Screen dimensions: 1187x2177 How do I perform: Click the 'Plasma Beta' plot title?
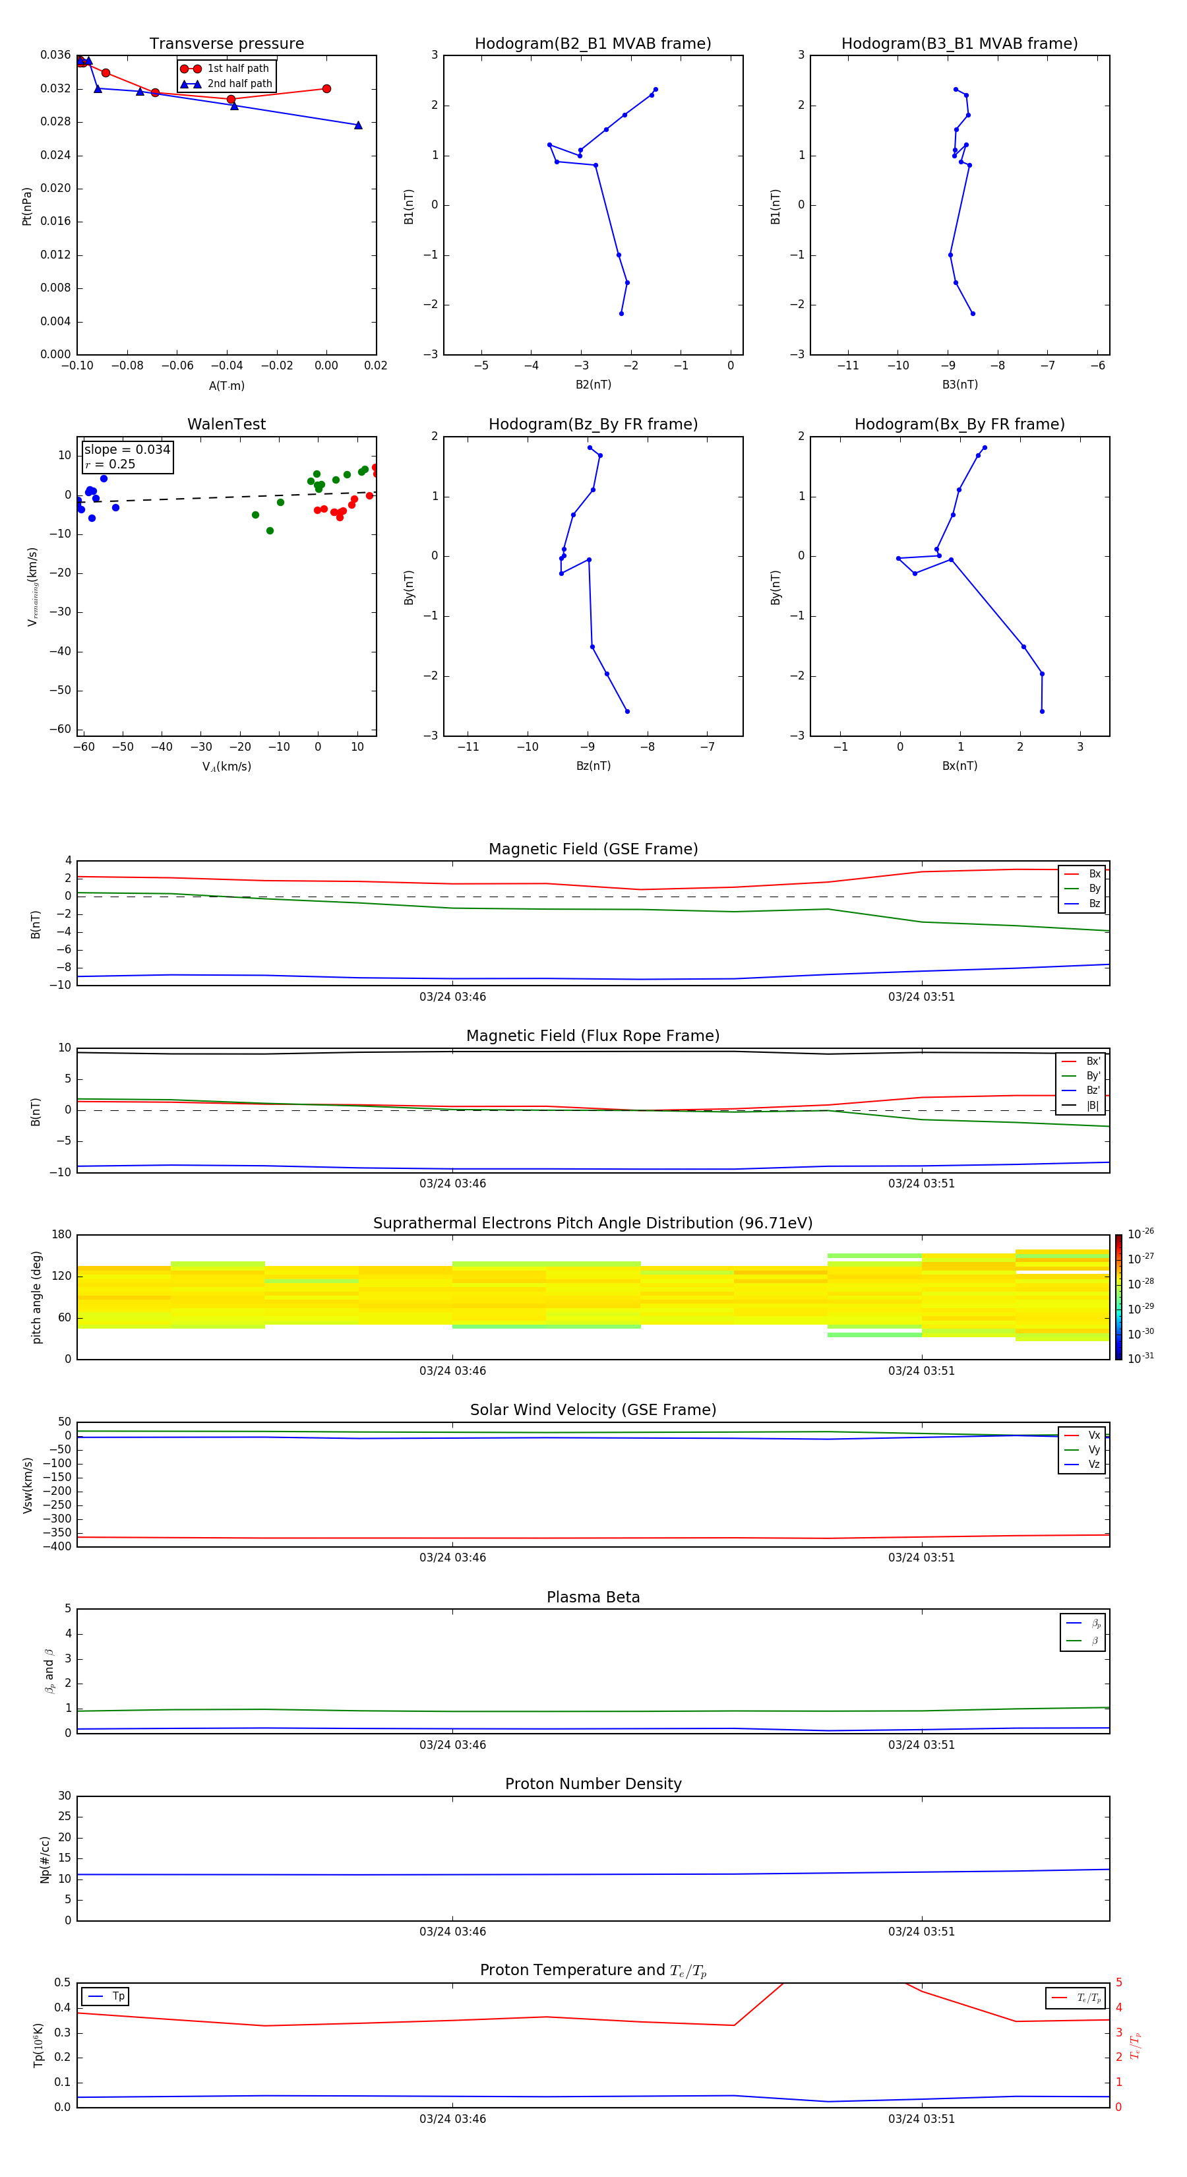coord(593,1597)
